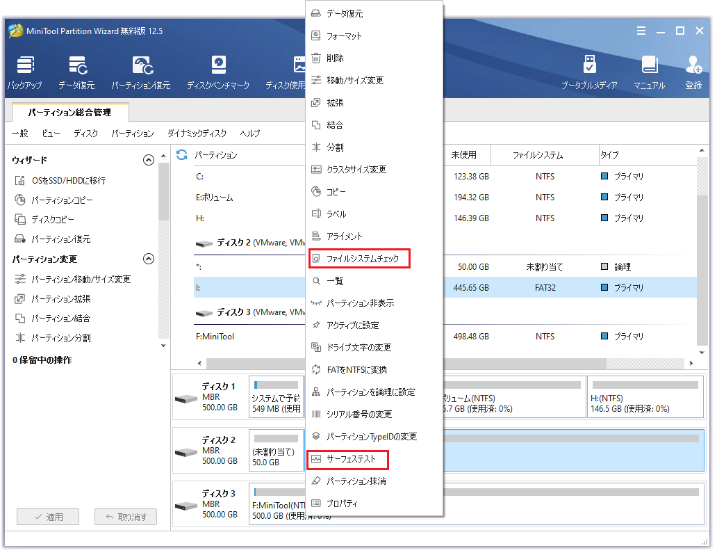
Task: Click the 適用 button
Action: click(48, 517)
